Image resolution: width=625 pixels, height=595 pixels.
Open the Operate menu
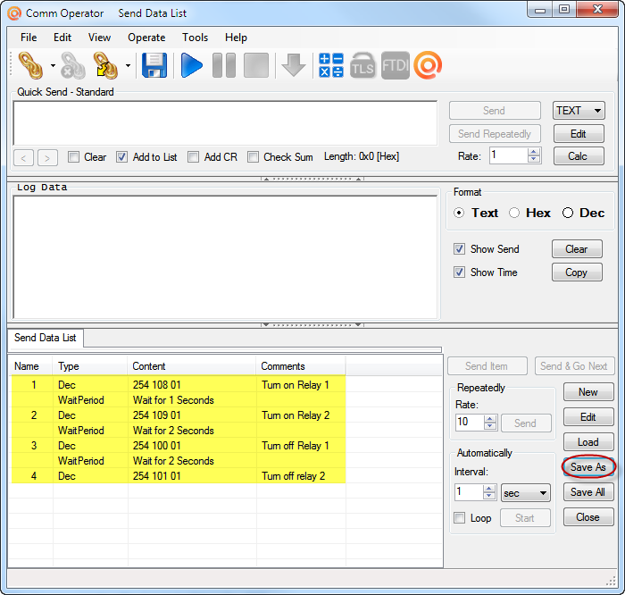click(146, 38)
